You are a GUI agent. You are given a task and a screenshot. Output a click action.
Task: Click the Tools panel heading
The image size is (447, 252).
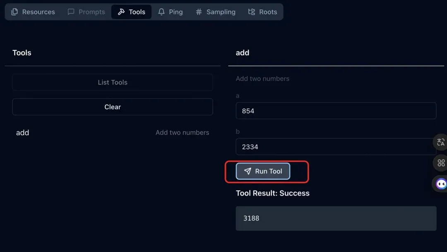click(22, 53)
